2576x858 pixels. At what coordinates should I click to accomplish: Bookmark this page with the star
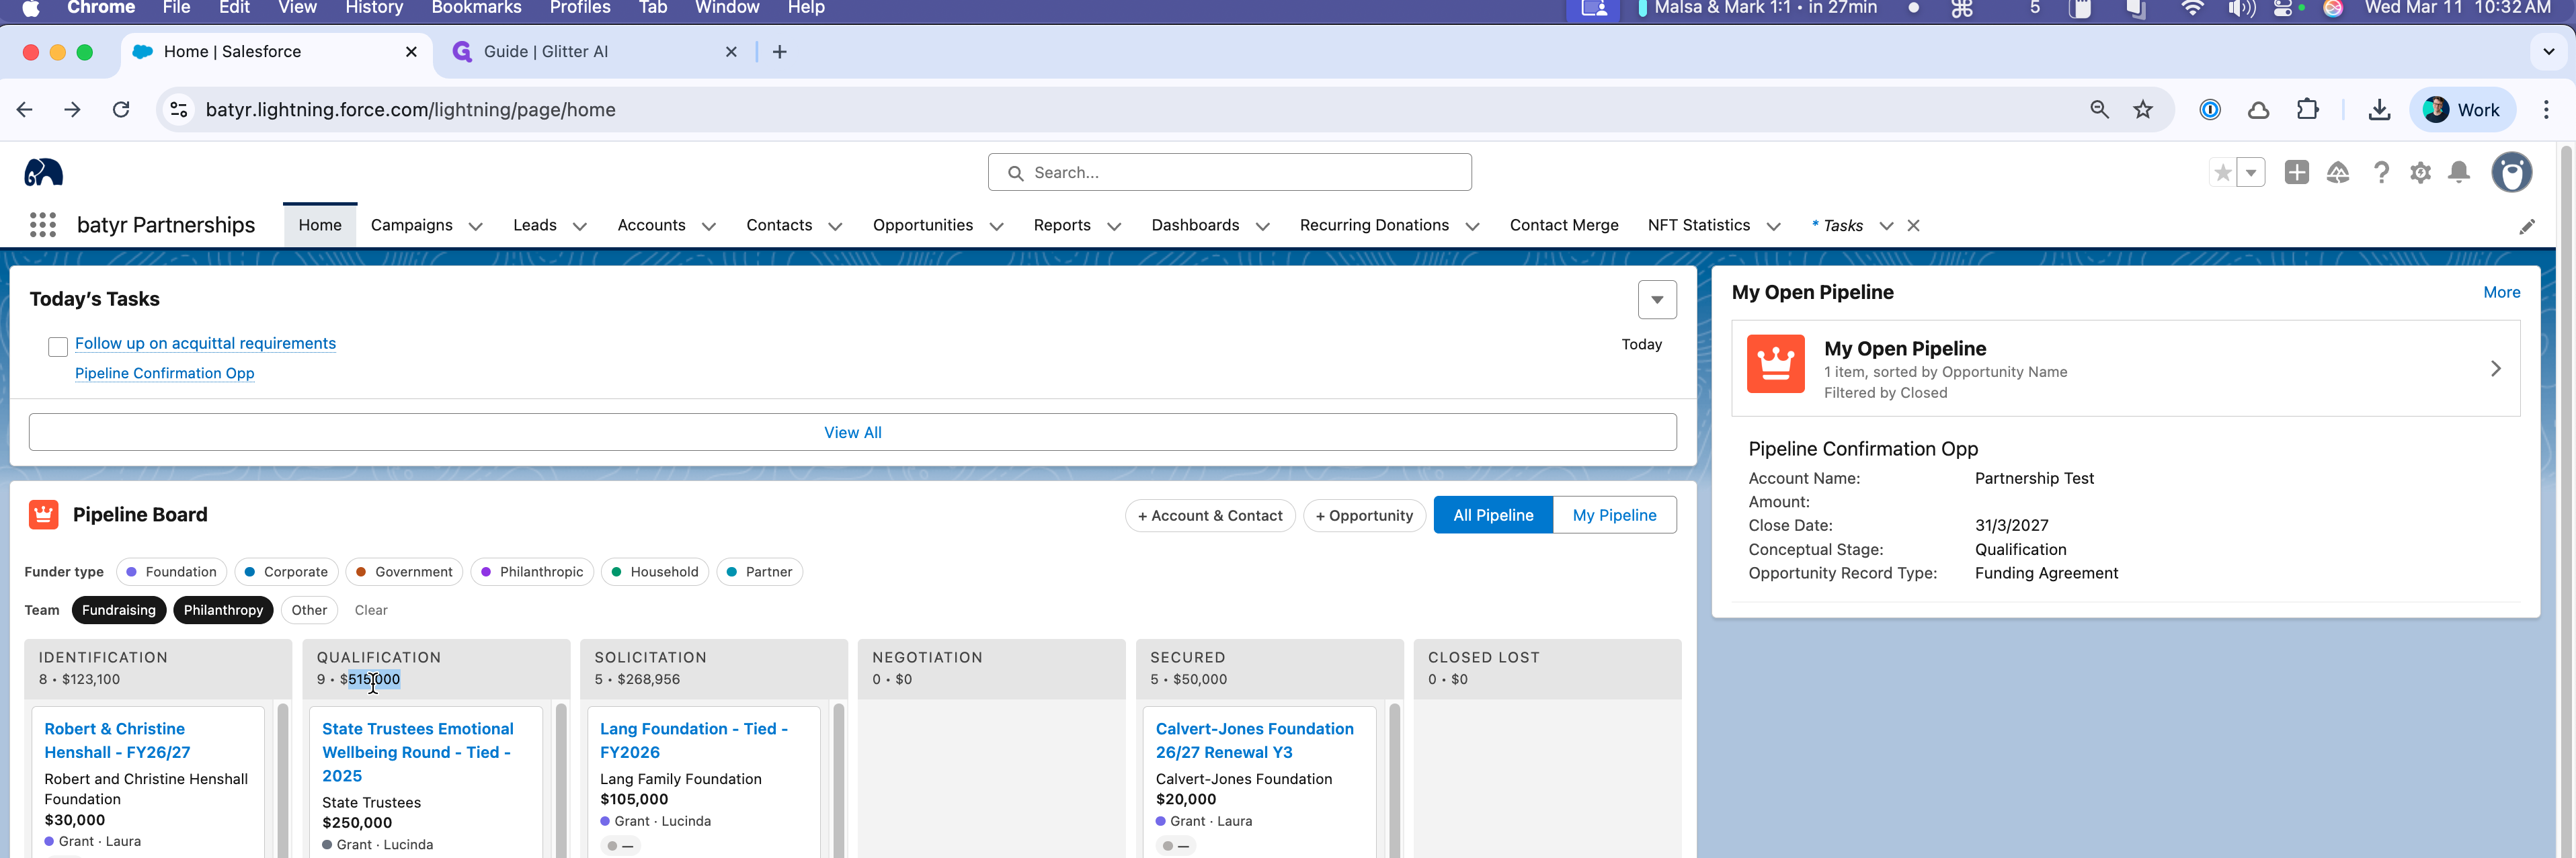(x=2142, y=110)
